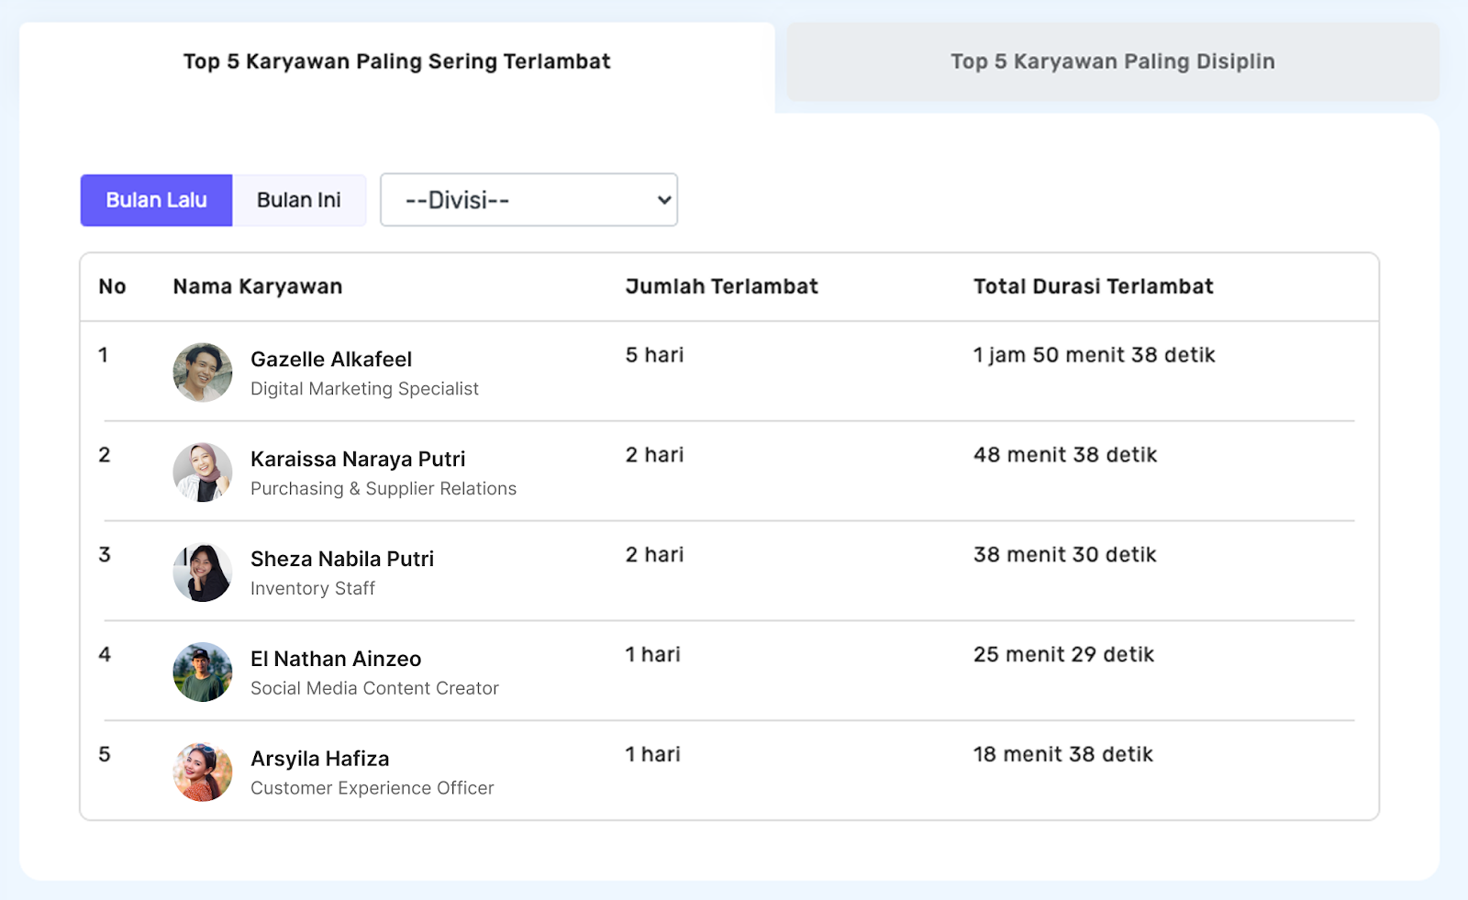Click the Arsyila Hafiza name
The image size is (1468, 900).
click(320, 760)
